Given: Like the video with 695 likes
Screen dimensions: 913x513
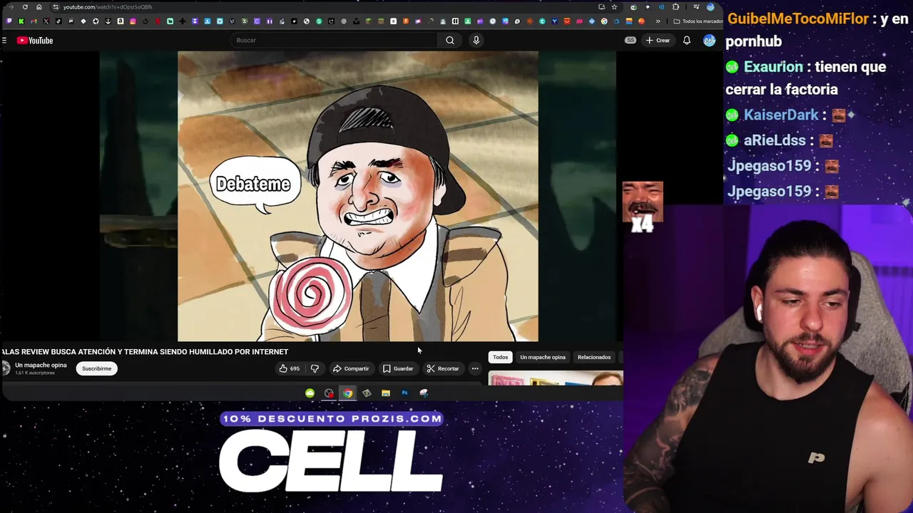Looking at the screenshot, I should tap(289, 368).
